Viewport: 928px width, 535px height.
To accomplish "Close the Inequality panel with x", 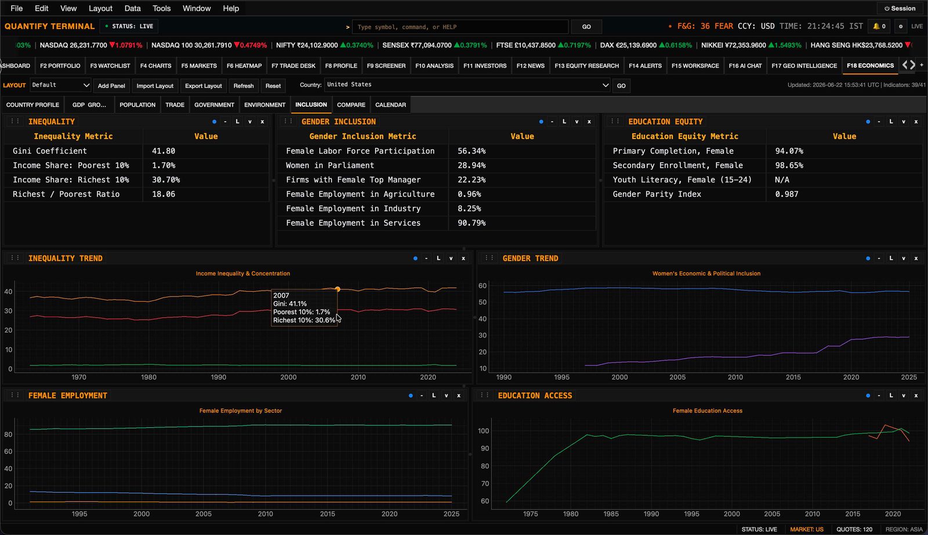I will (262, 122).
